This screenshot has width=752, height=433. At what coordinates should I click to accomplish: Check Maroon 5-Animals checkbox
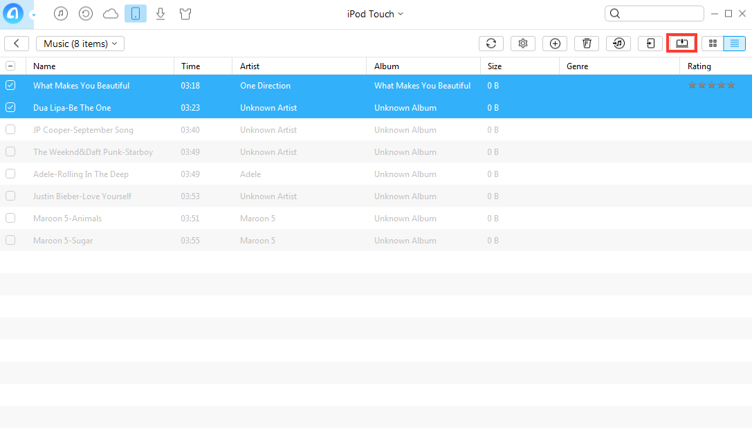[x=10, y=218]
